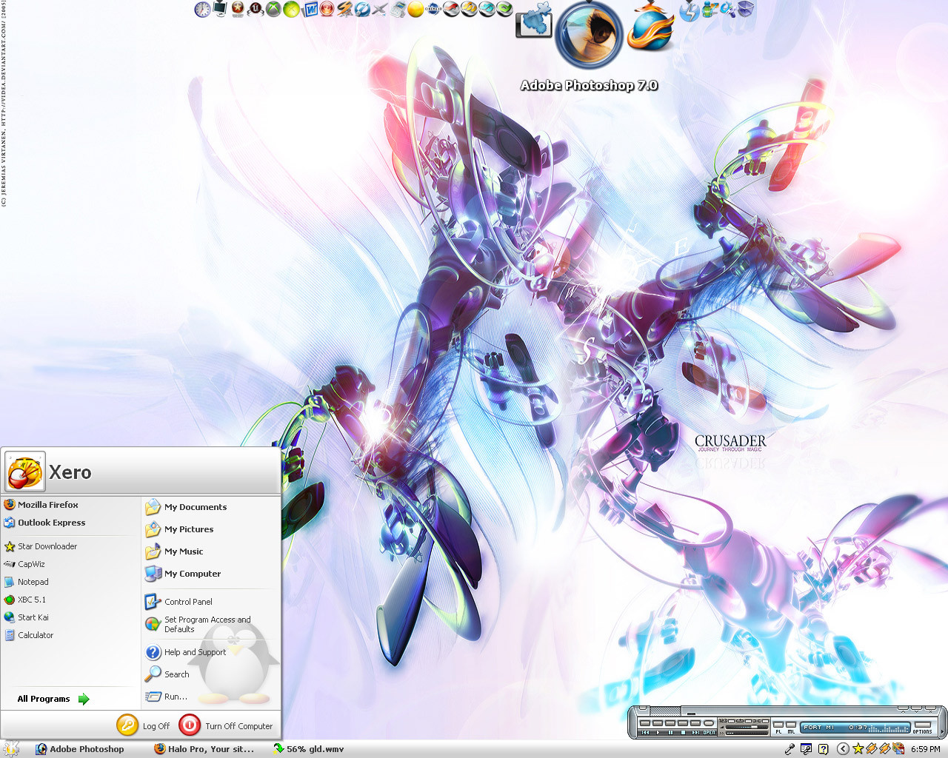
Task: Click the Turn Off Computer button
Action: tap(227, 725)
